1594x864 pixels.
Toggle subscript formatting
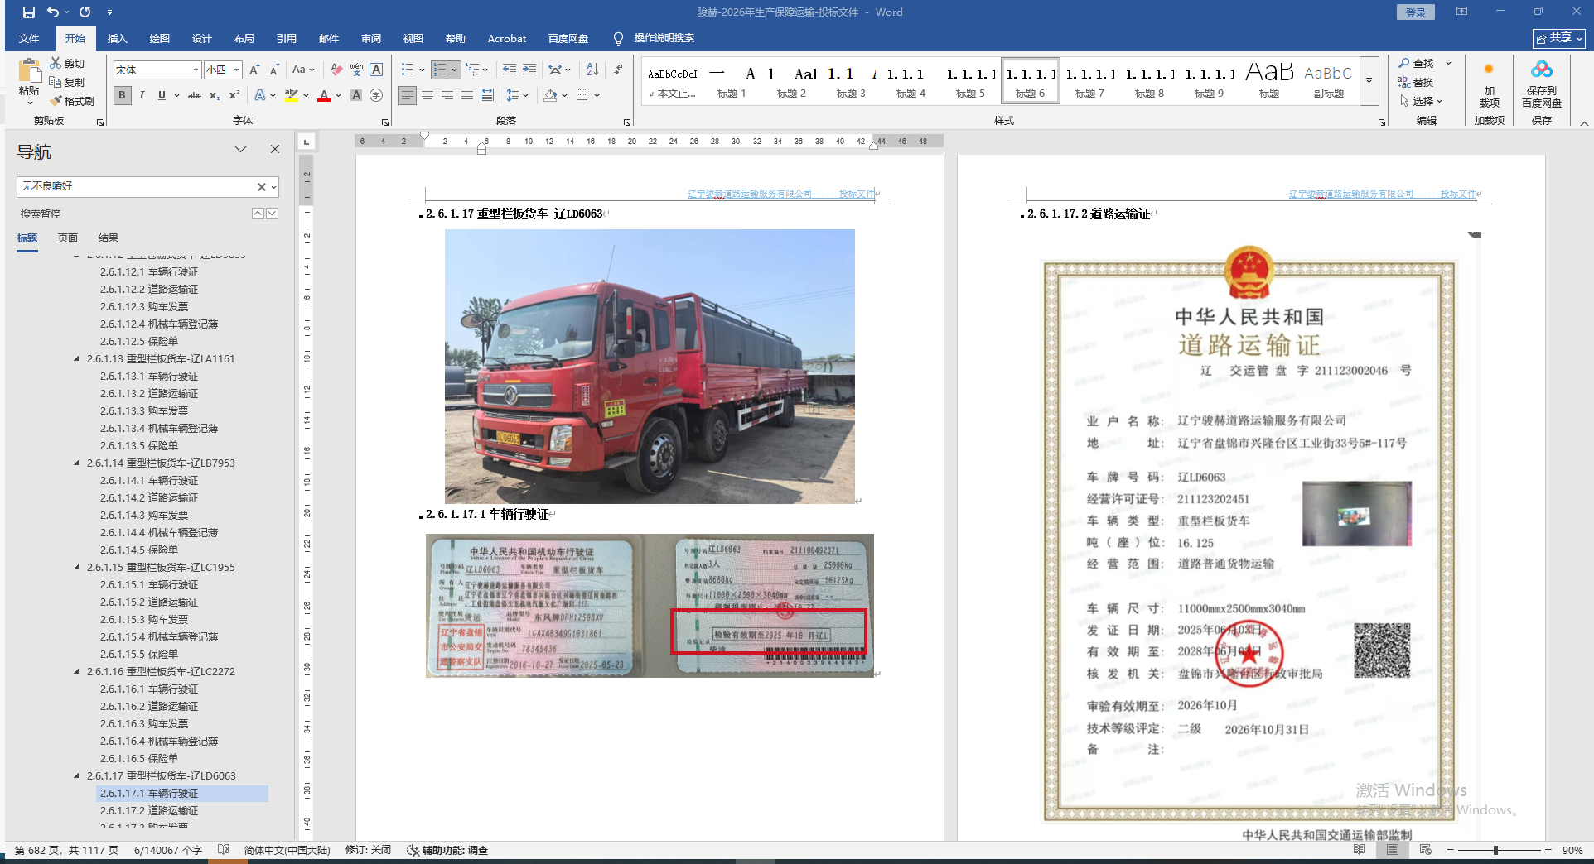coord(215,95)
